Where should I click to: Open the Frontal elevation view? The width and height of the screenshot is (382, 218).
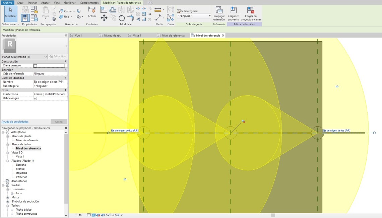(x=20, y=169)
